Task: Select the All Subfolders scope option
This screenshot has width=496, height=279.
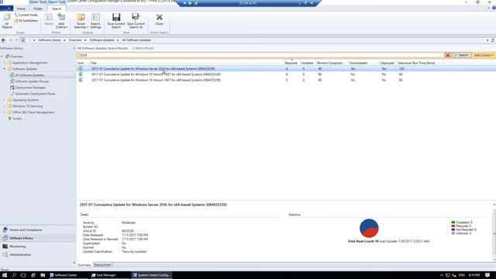Action: click(x=26, y=21)
